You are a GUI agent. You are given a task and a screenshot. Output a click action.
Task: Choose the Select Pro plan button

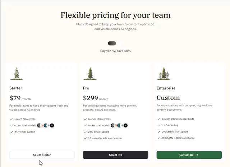(x=115, y=155)
